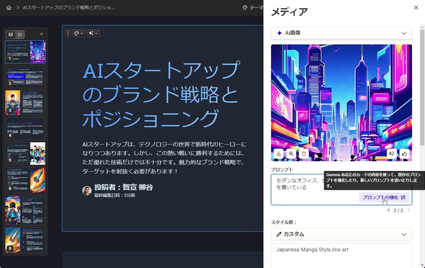Collapse the AI画像 section
This screenshot has width=425, height=268.
click(x=404, y=33)
